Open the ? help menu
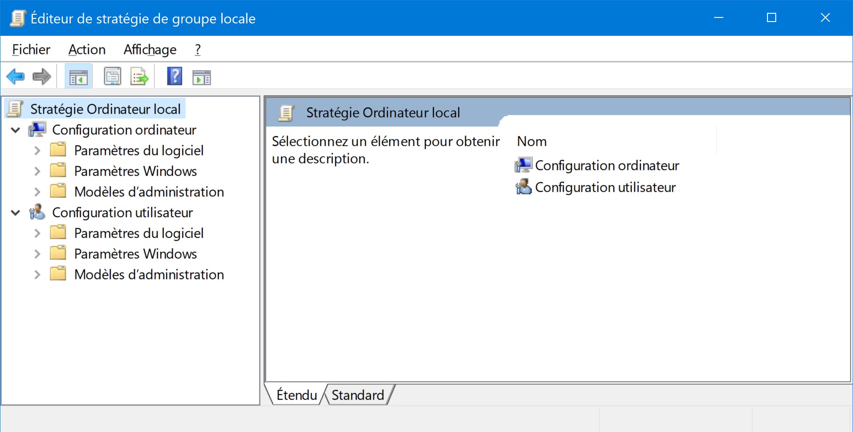Screen dimensions: 853x432 [x=198, y=49]
